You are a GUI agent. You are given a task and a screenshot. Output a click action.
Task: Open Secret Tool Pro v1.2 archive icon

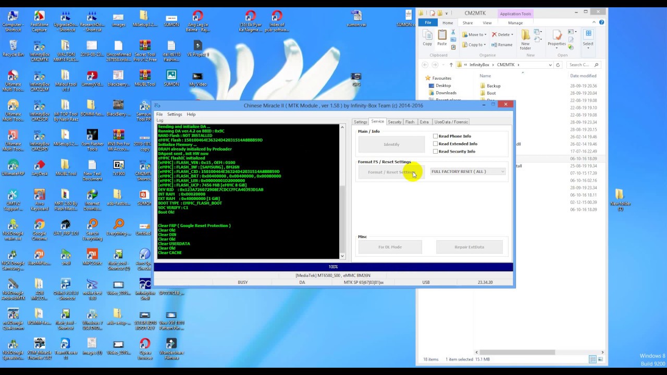[145, 51]
